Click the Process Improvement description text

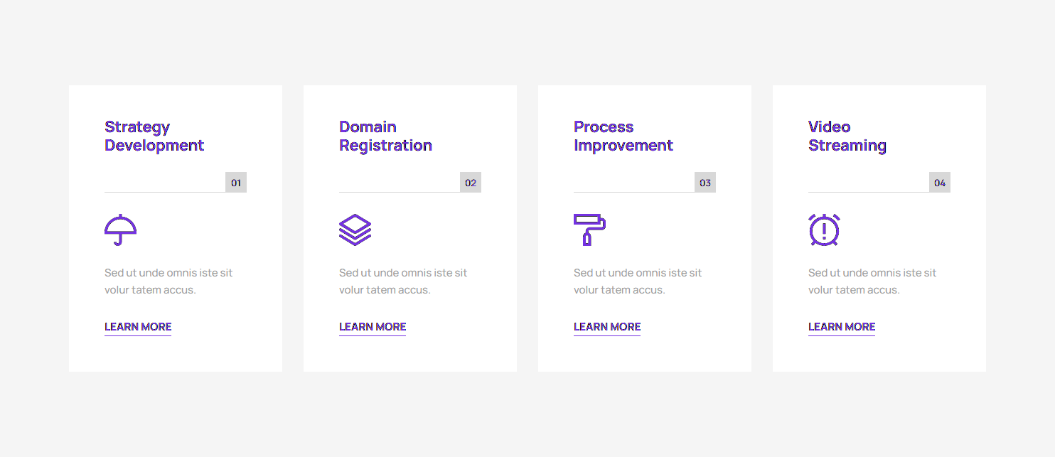[x=638, y=281]
